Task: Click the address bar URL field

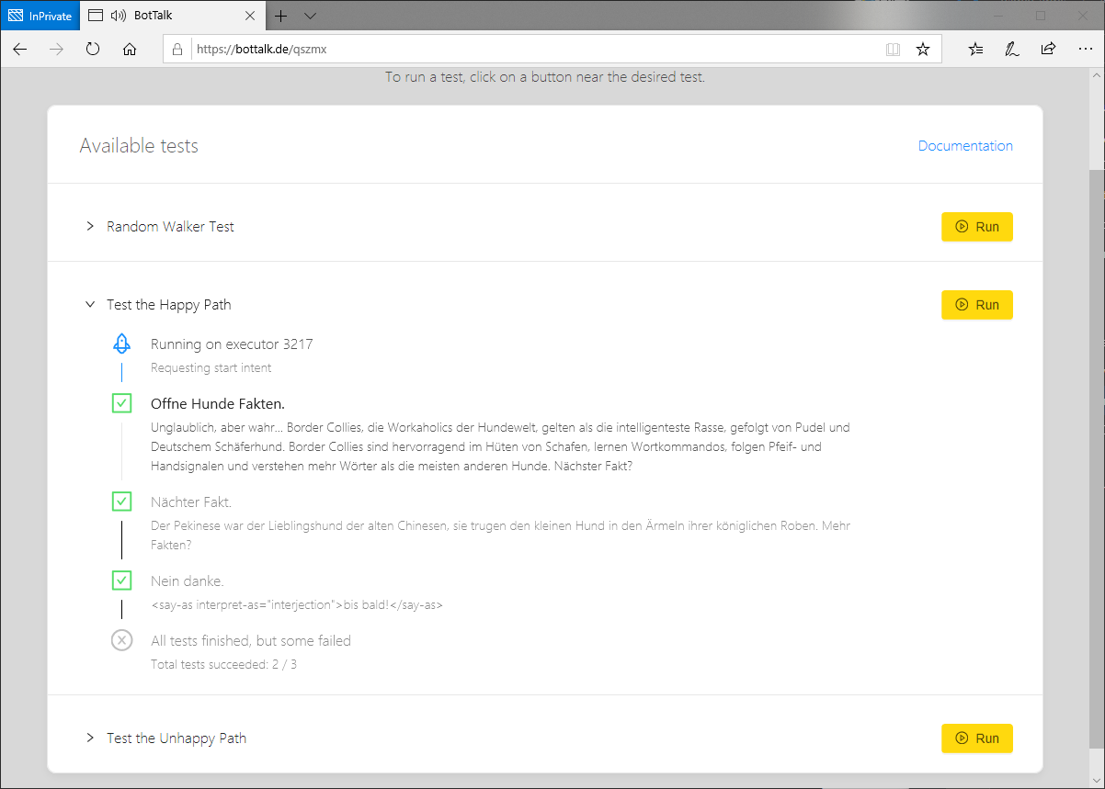Action: [533, 50]
